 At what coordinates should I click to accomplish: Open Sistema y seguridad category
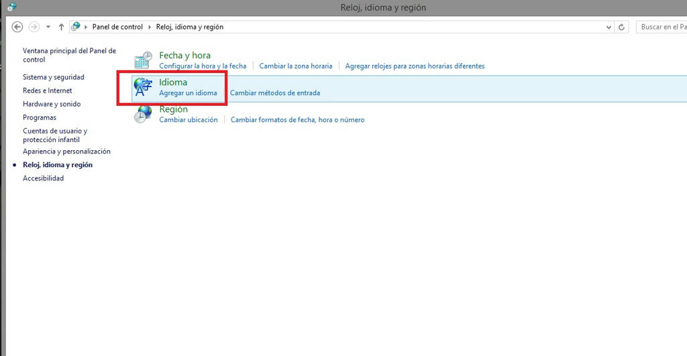click(x=54, y=77)
